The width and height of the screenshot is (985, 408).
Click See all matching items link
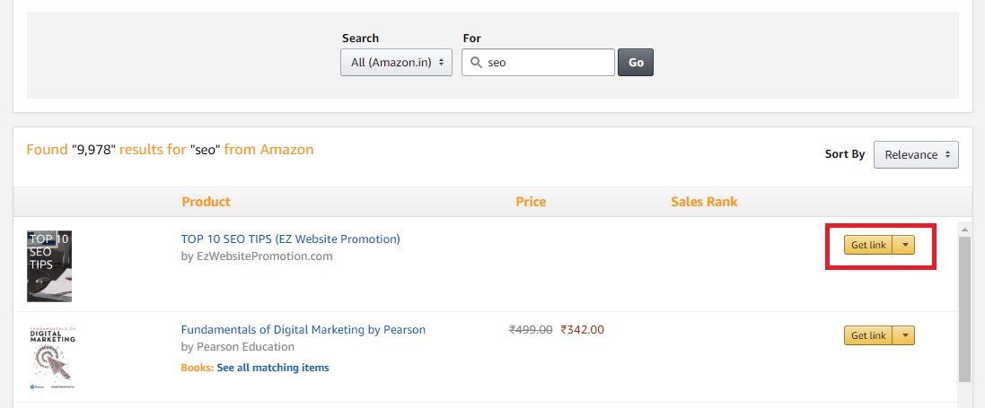[273, 368]
